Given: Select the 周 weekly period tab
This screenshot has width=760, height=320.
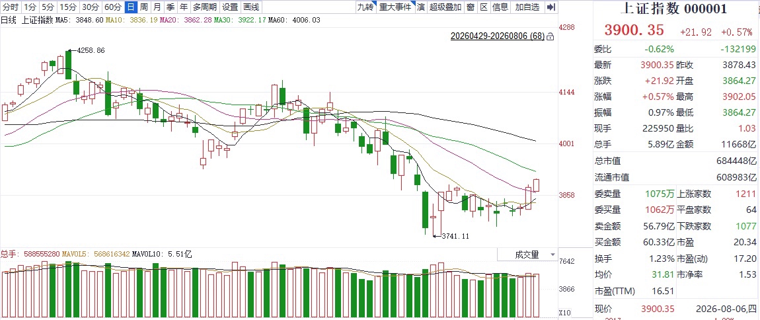Looking at the screenshot, I should point(144,7).
